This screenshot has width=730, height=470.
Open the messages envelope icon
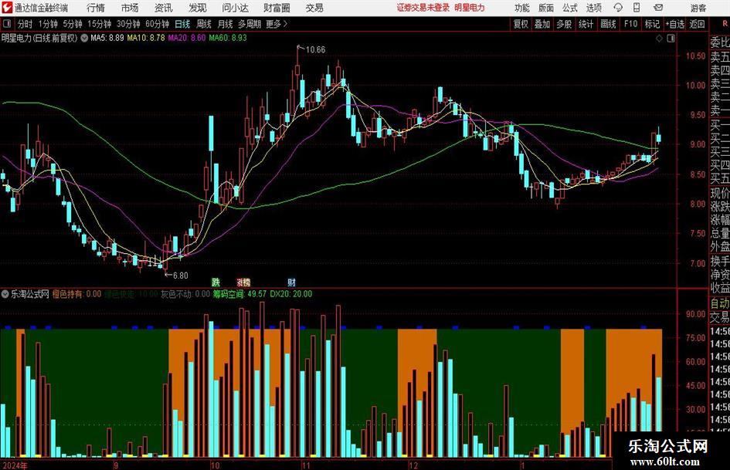658,8
